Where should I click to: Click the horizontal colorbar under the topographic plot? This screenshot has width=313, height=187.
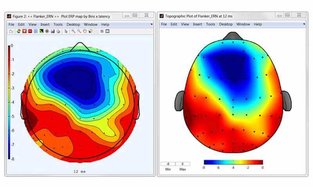coord(233,162)
